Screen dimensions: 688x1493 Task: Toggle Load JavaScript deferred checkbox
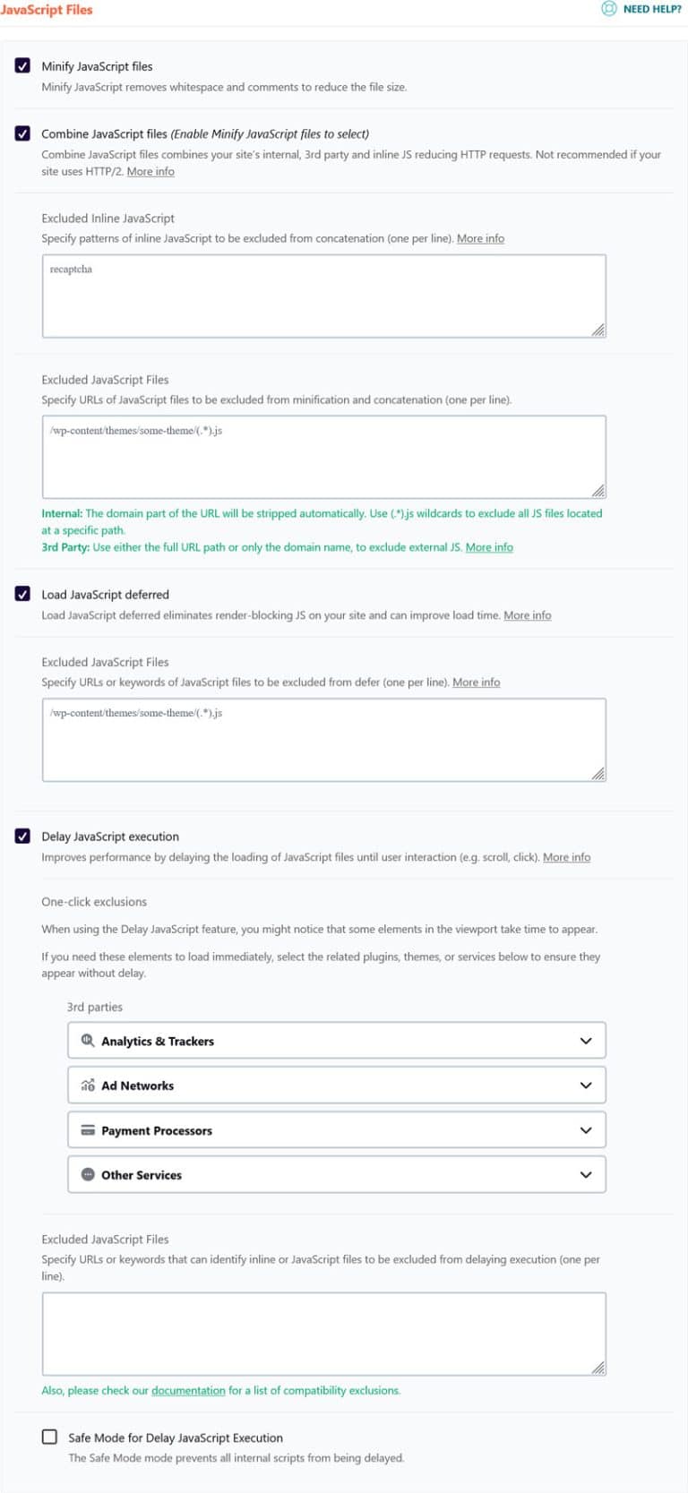tap(23, 594)
